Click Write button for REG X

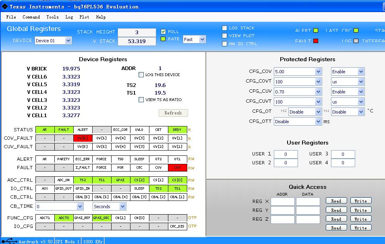tap(361, 201)
